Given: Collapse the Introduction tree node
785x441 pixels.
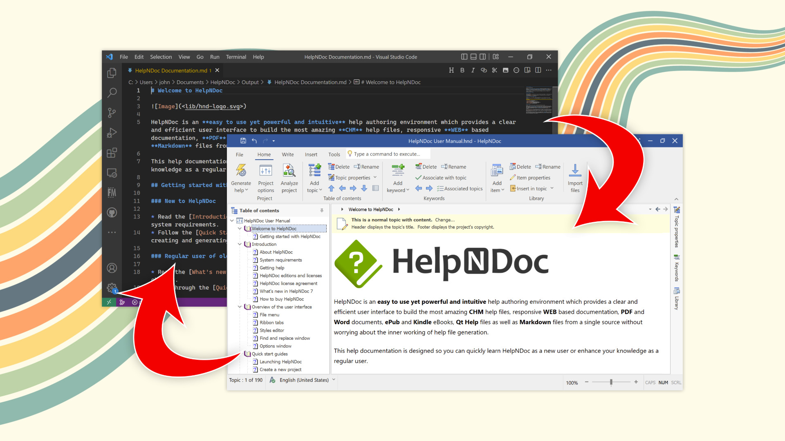Looking at the screenshot, I should pyautogui.click(x=240, y=244).
